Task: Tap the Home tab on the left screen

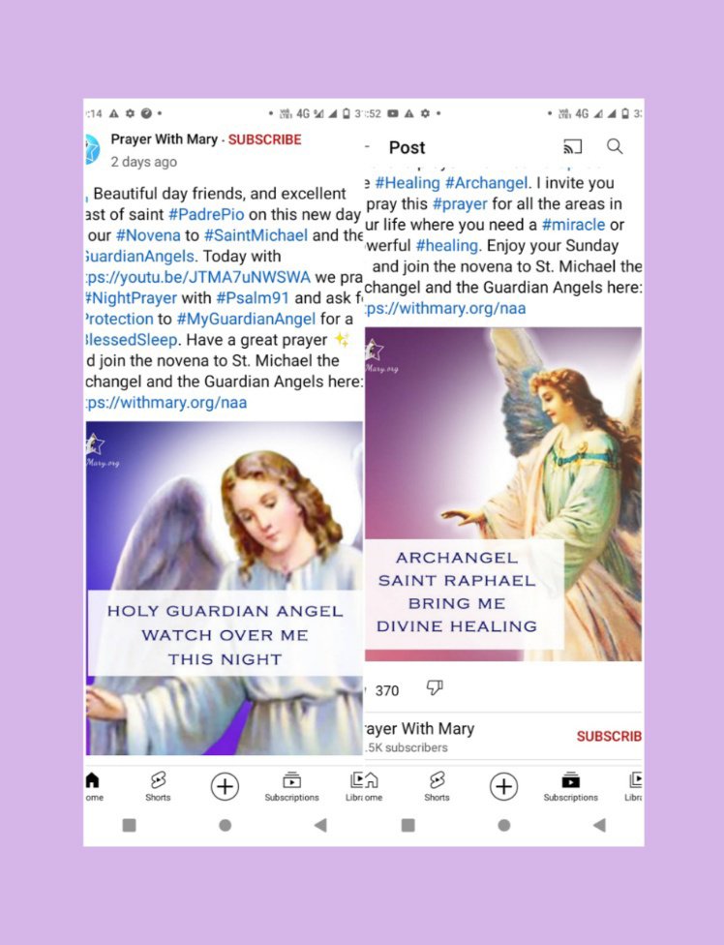Action: tap(93, 786)
